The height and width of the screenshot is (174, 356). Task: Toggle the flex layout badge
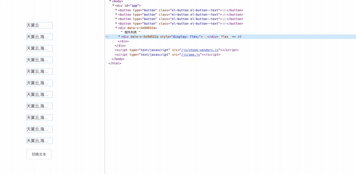pos(225,37)
